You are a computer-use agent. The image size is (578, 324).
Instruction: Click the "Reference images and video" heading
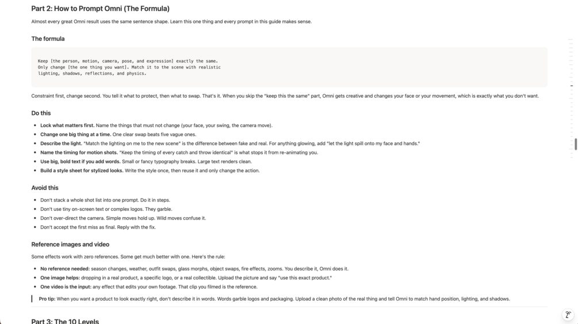pyautogui.click(x=70, y=244)
